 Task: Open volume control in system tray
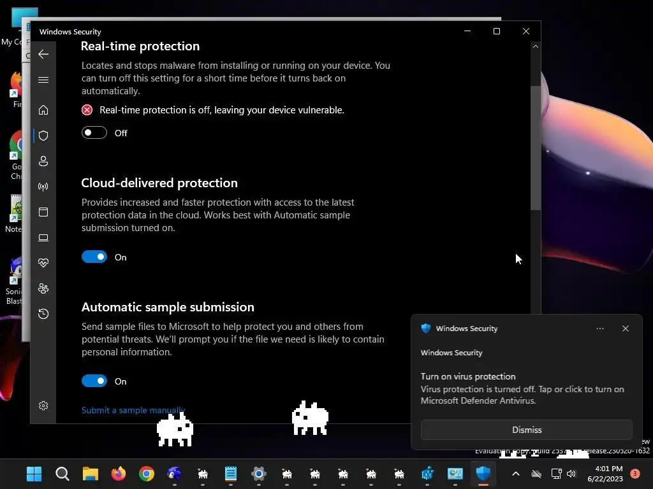(x=571, y=474)
